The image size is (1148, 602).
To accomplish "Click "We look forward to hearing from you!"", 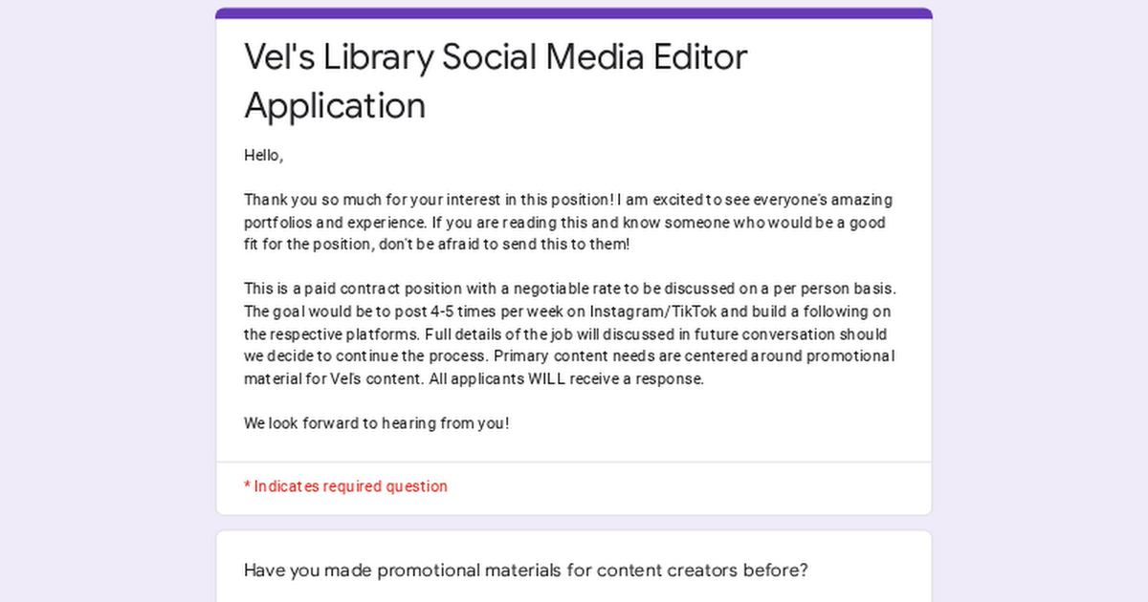I will coord(377,422).
